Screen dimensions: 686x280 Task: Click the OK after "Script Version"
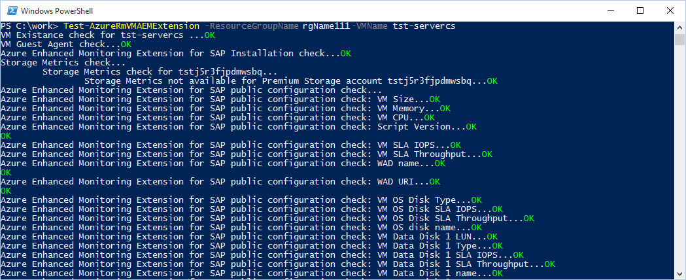coord(471,126)
